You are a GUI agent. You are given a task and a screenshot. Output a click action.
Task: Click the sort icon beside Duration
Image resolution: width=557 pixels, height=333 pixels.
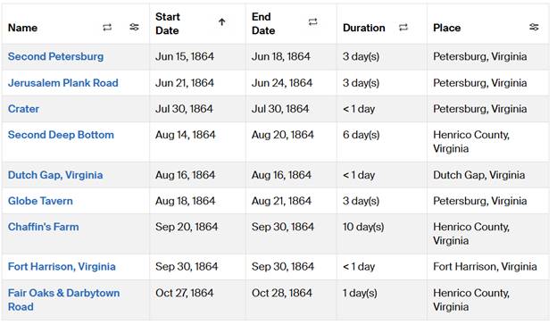403,28
